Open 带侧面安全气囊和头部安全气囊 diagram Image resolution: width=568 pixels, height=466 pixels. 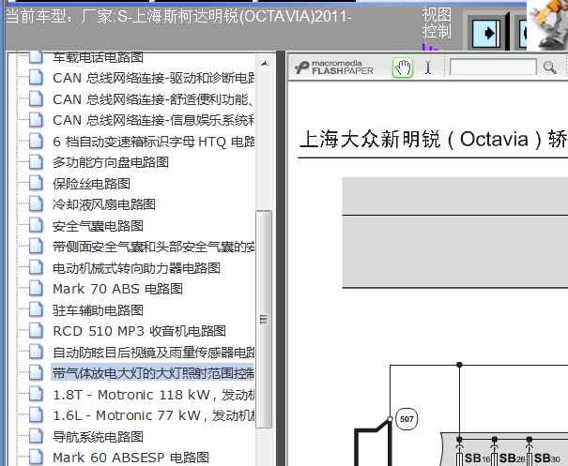coord(154,248)
